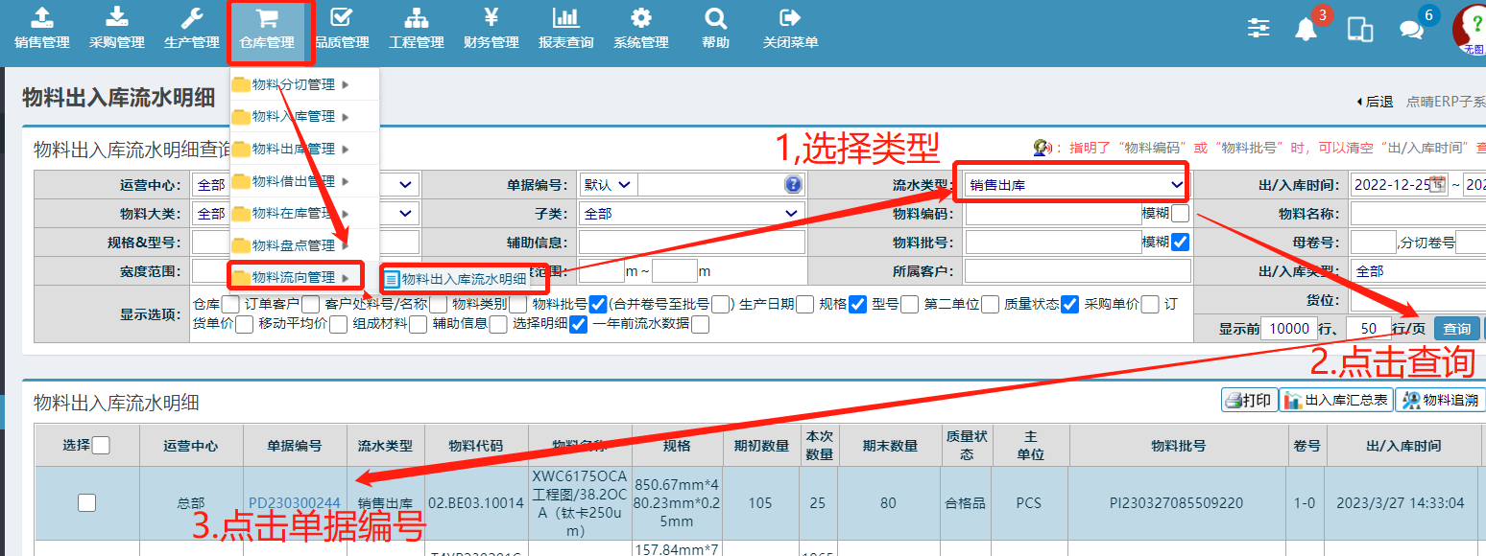Click the 查询 button
Viewport: 1486px width, 556px height.
pos(1456,329)
